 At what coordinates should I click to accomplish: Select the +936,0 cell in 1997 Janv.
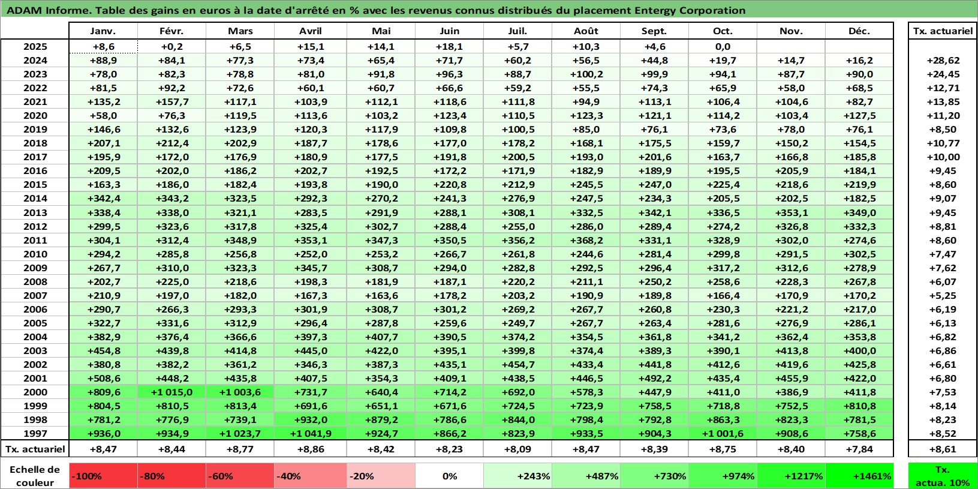tap(103, 433)
